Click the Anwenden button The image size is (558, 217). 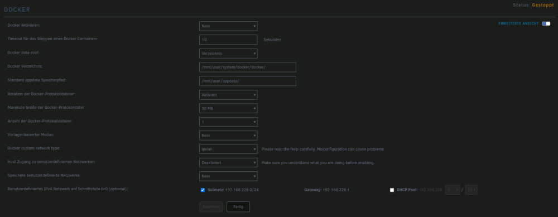(211, 207)
